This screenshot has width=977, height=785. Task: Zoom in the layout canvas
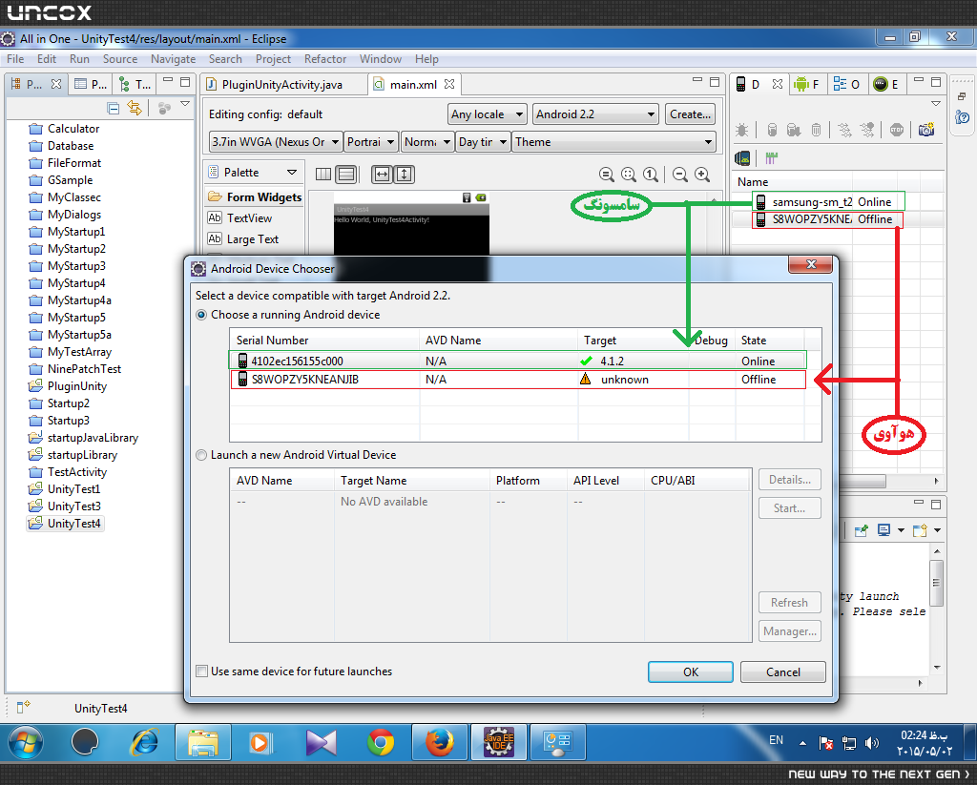coord(702,175)
